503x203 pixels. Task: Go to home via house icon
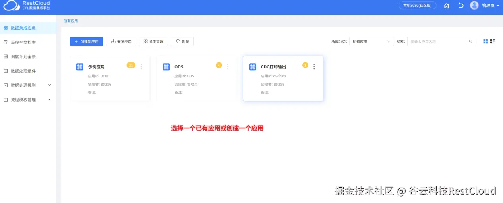pyautogui.click(x=447, y=6)
